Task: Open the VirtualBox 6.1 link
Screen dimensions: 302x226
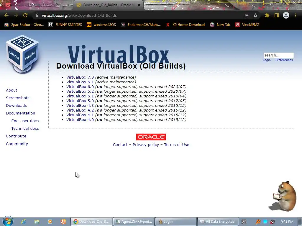Action: pyautogui.click(x=80, y=82)
